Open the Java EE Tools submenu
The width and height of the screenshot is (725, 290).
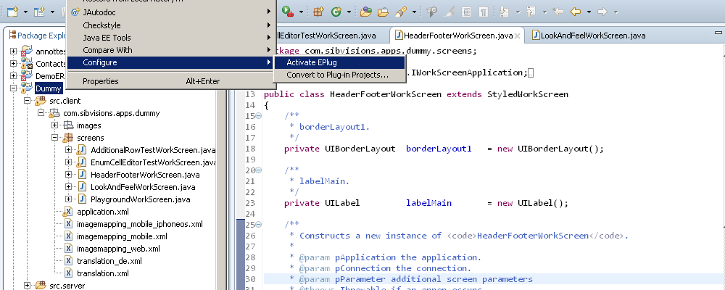click(171, 38)
